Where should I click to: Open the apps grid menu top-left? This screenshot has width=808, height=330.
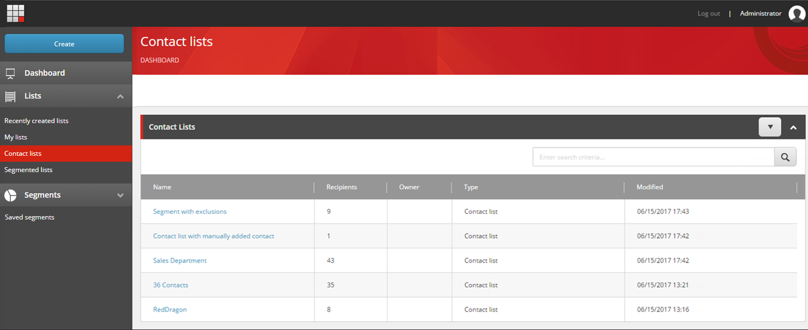click(x=15, y=13)
